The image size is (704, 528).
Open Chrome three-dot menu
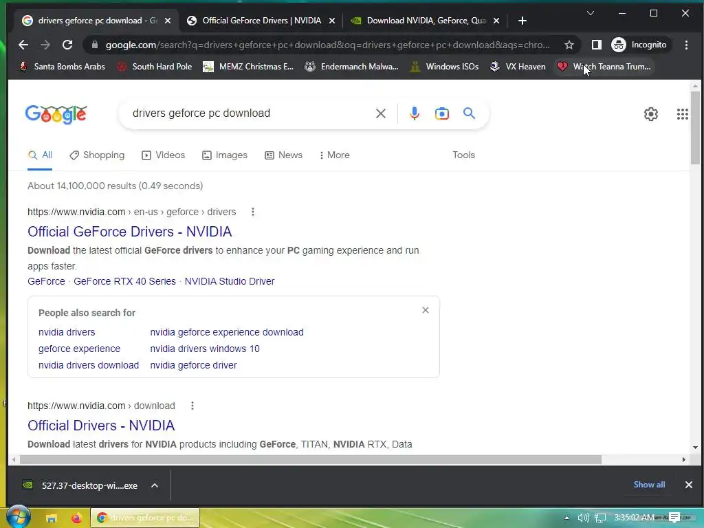click(686, 45)
